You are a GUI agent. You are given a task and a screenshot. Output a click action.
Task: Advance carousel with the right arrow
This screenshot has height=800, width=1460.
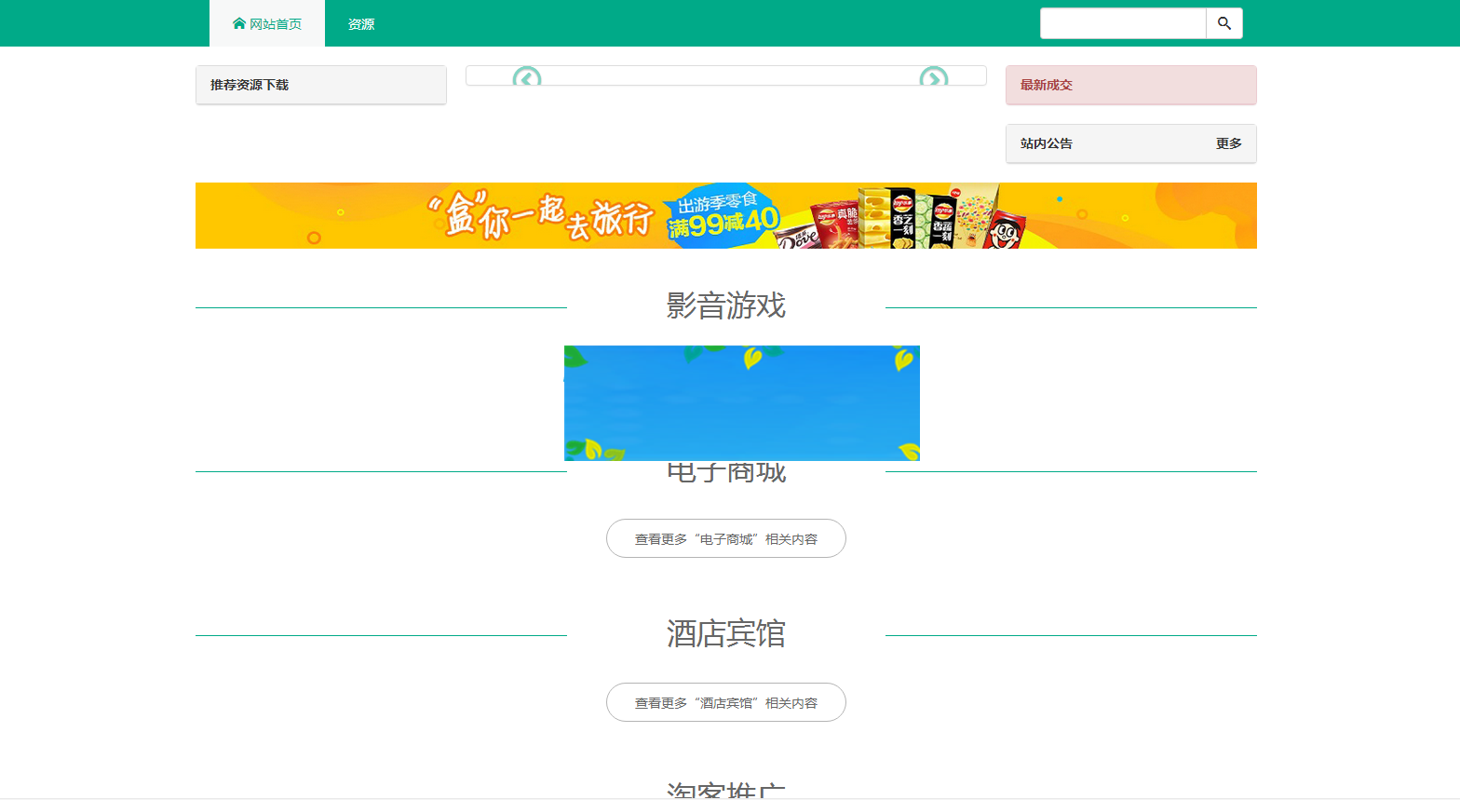click(934, 78)
